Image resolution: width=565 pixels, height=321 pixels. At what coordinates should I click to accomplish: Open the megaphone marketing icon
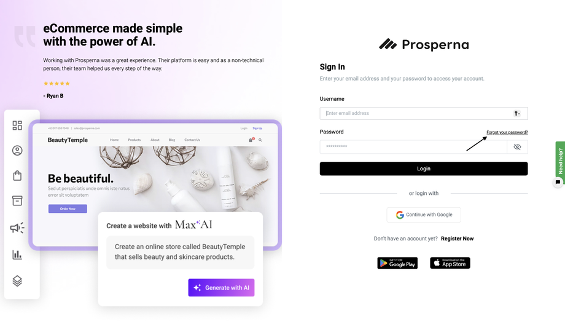click(x=17, y=228)
